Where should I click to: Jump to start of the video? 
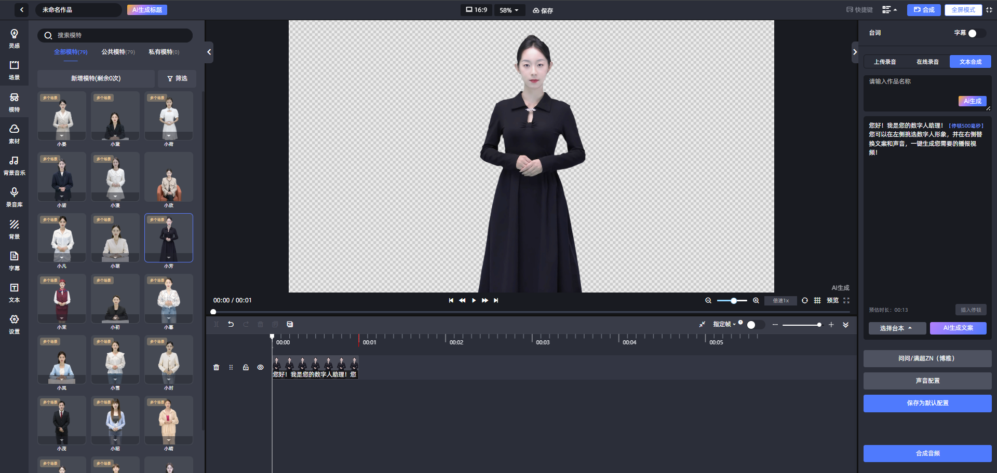pos(451,300)
